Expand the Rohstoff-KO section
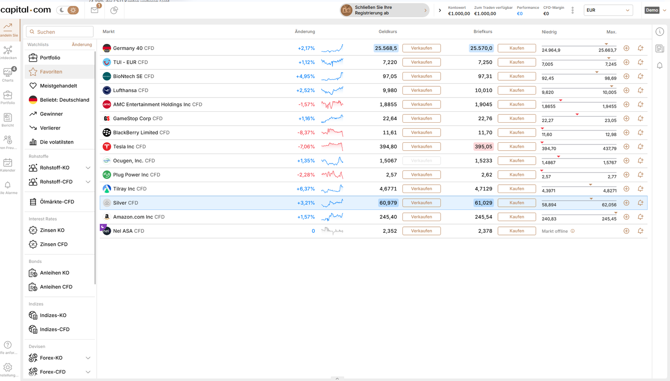 click(88, 168)
